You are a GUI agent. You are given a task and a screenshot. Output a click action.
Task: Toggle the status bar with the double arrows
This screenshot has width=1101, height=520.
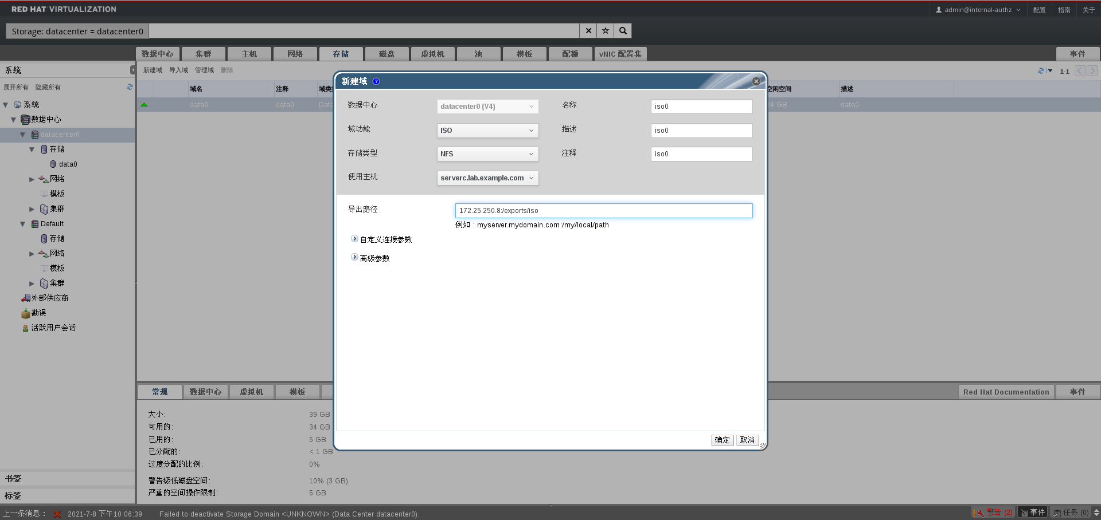[1095, 512]
